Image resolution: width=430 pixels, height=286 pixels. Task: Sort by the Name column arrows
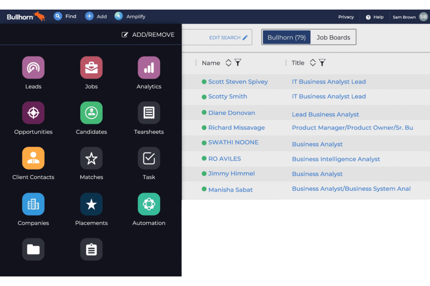(228, 63)
